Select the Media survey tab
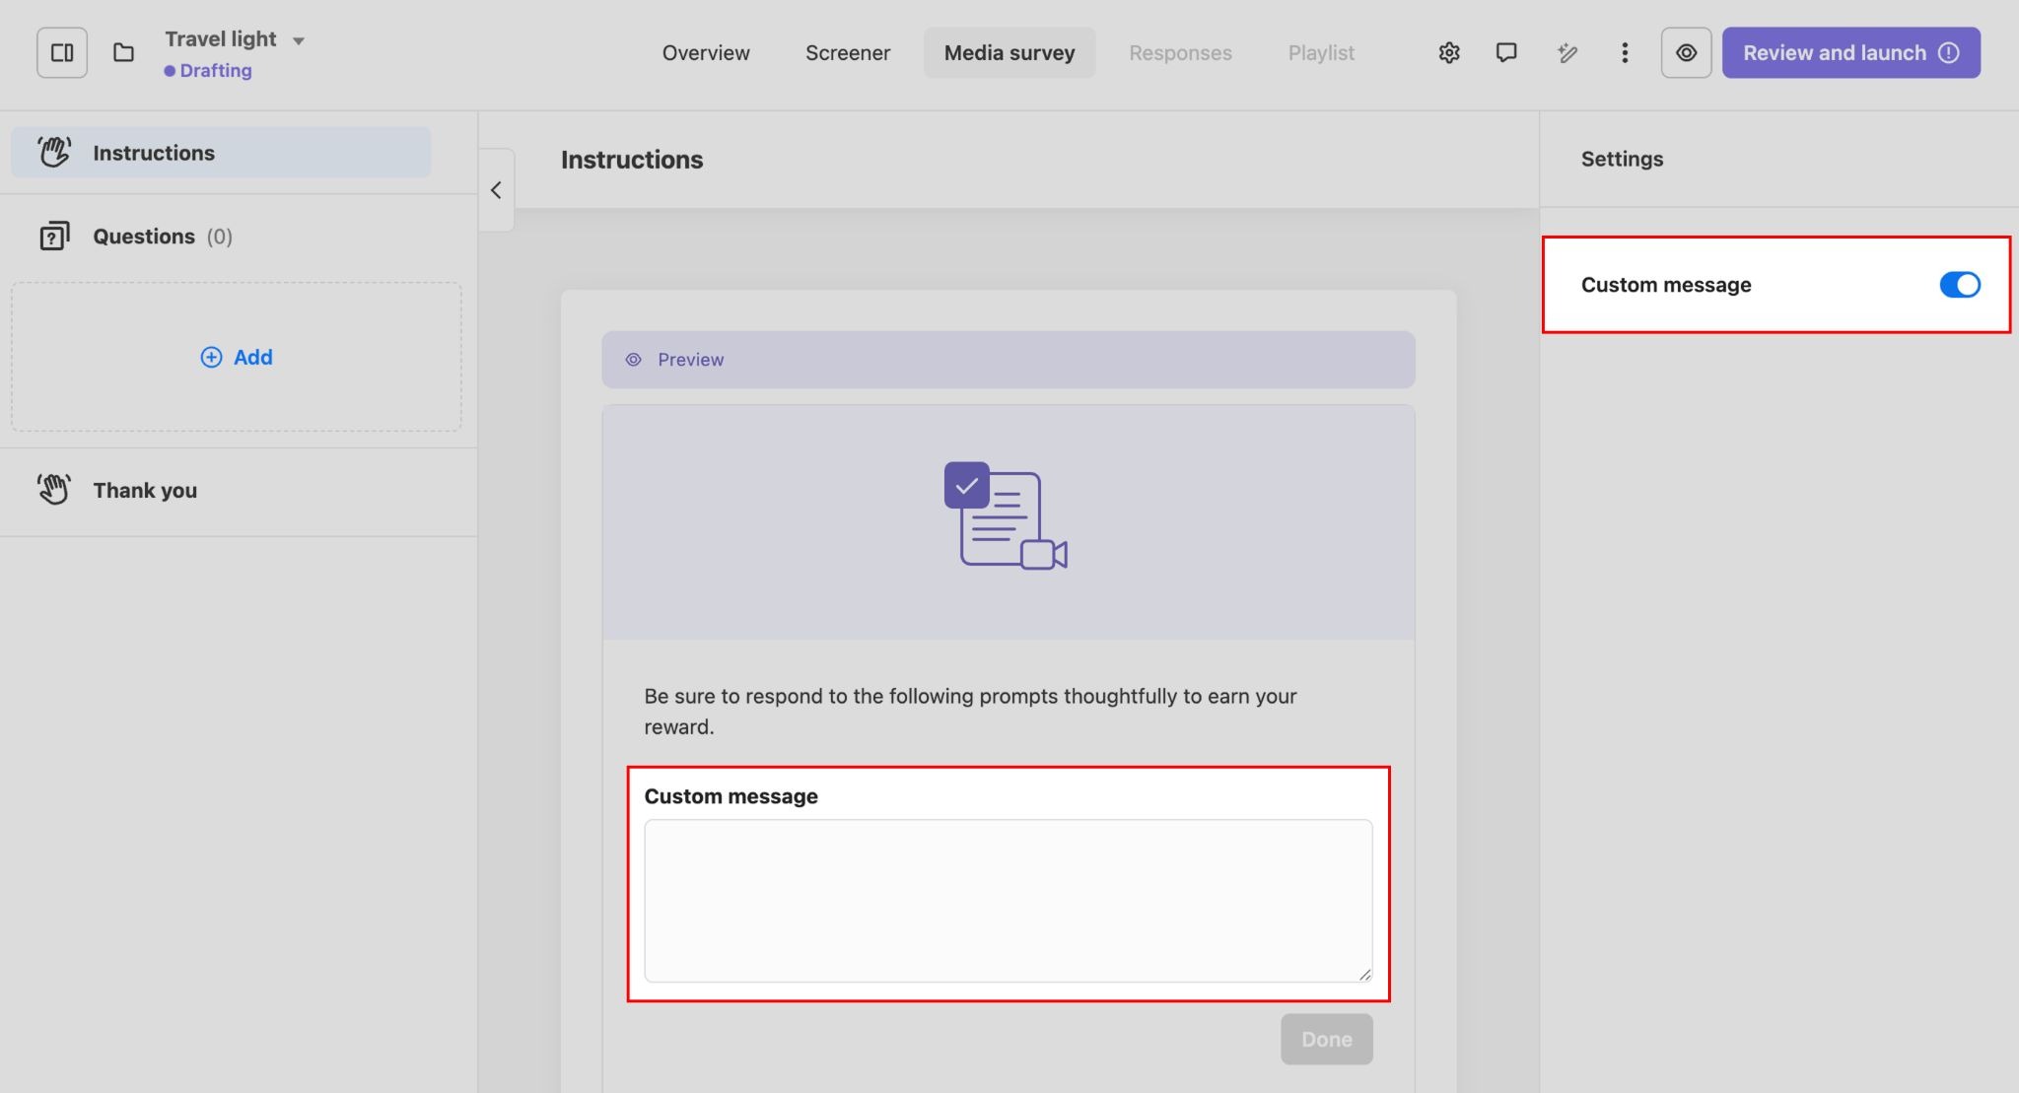The width and height of the screenshot is (2019, 1093). coord(1009,53)
